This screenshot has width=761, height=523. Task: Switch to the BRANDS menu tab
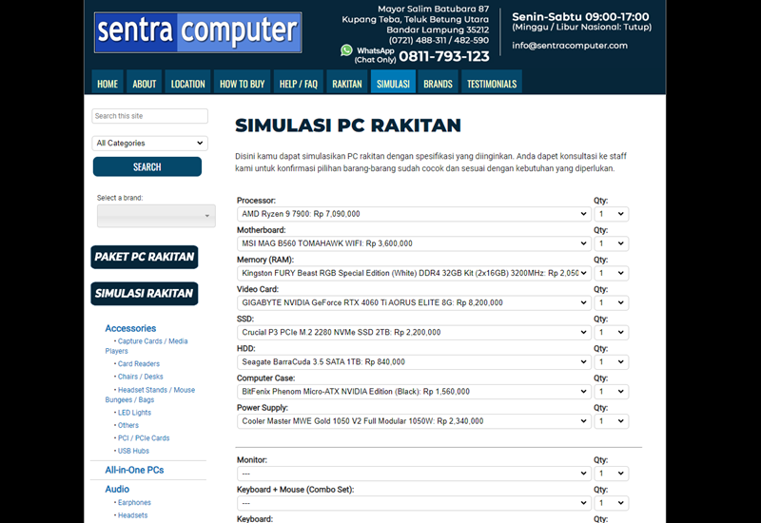438,84
